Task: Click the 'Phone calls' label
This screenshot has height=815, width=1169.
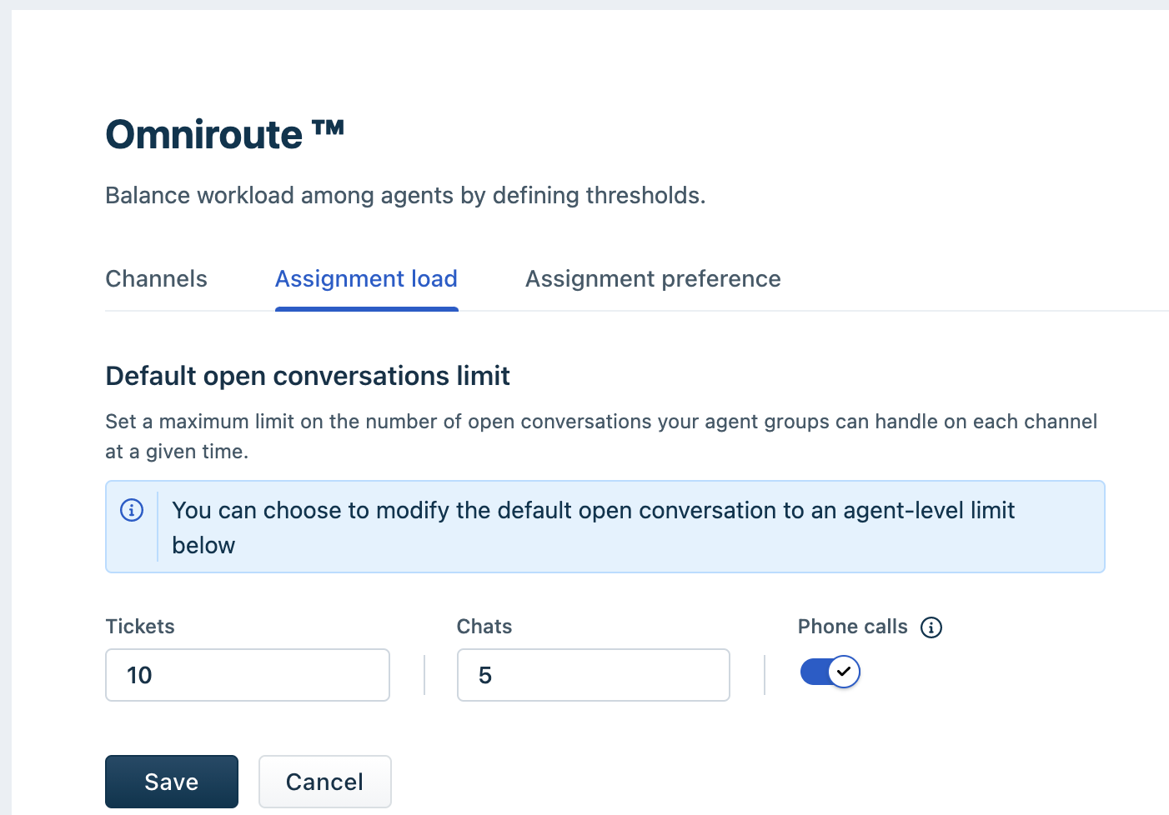Action: click(x=852, y=627)
